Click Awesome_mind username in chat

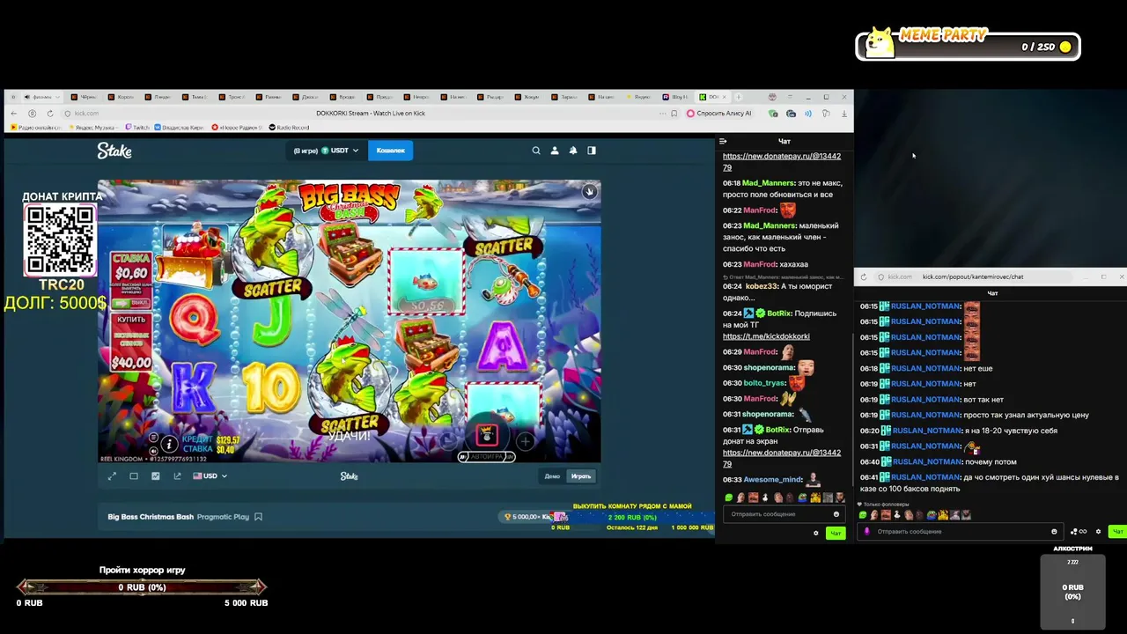(x=773, y=480)
